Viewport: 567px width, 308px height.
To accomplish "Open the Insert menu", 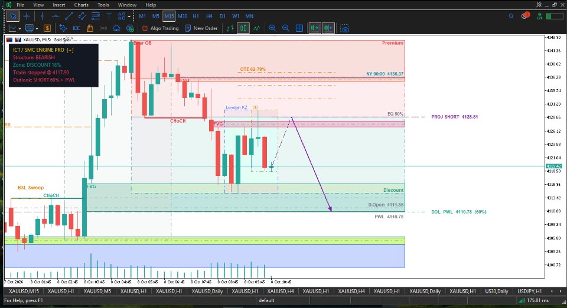I will tap(59, 5).
